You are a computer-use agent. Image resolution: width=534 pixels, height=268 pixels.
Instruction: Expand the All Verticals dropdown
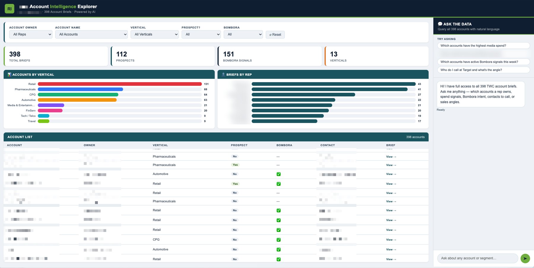[x=155, y=34]
